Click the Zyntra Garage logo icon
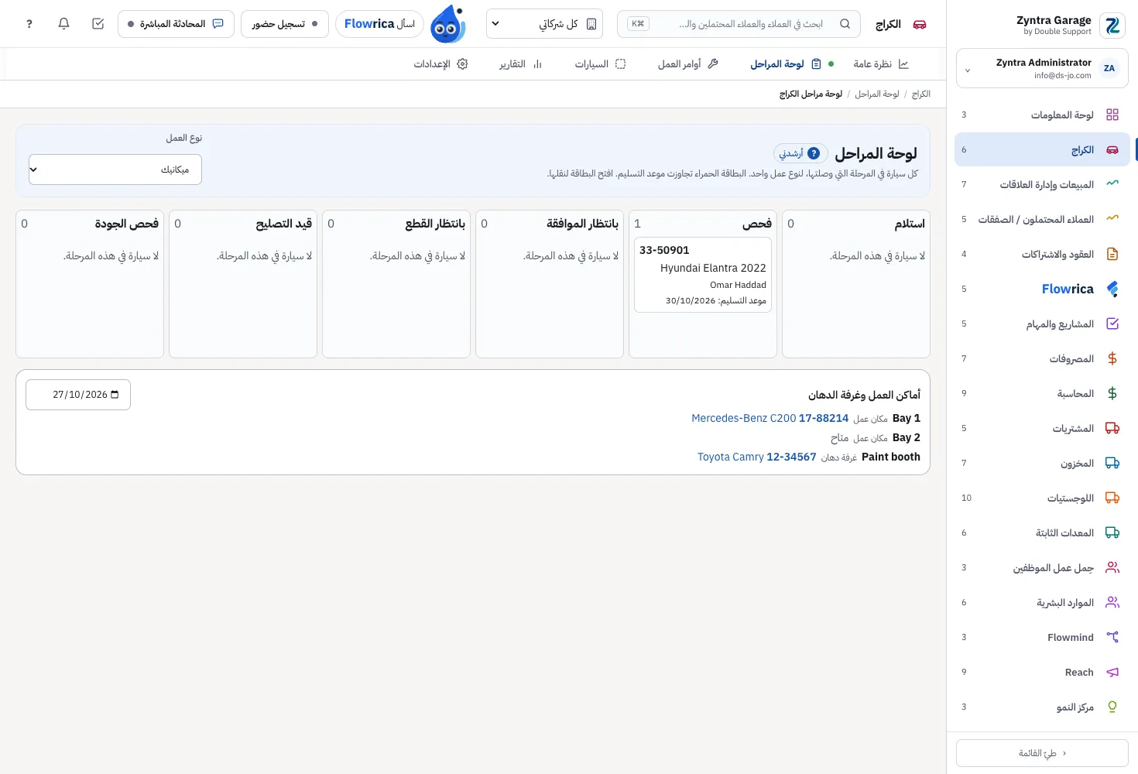The width and height of the screenshot is (1138, 774). 1112,26
